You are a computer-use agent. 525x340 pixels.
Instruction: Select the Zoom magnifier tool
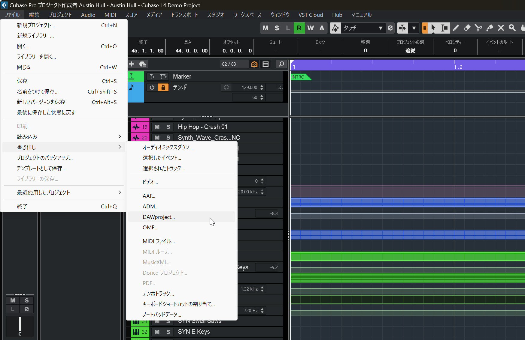point(512,28)
